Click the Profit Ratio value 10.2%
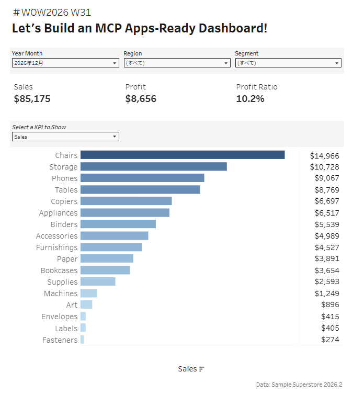 pyautogui.click(x=250, y=99)
